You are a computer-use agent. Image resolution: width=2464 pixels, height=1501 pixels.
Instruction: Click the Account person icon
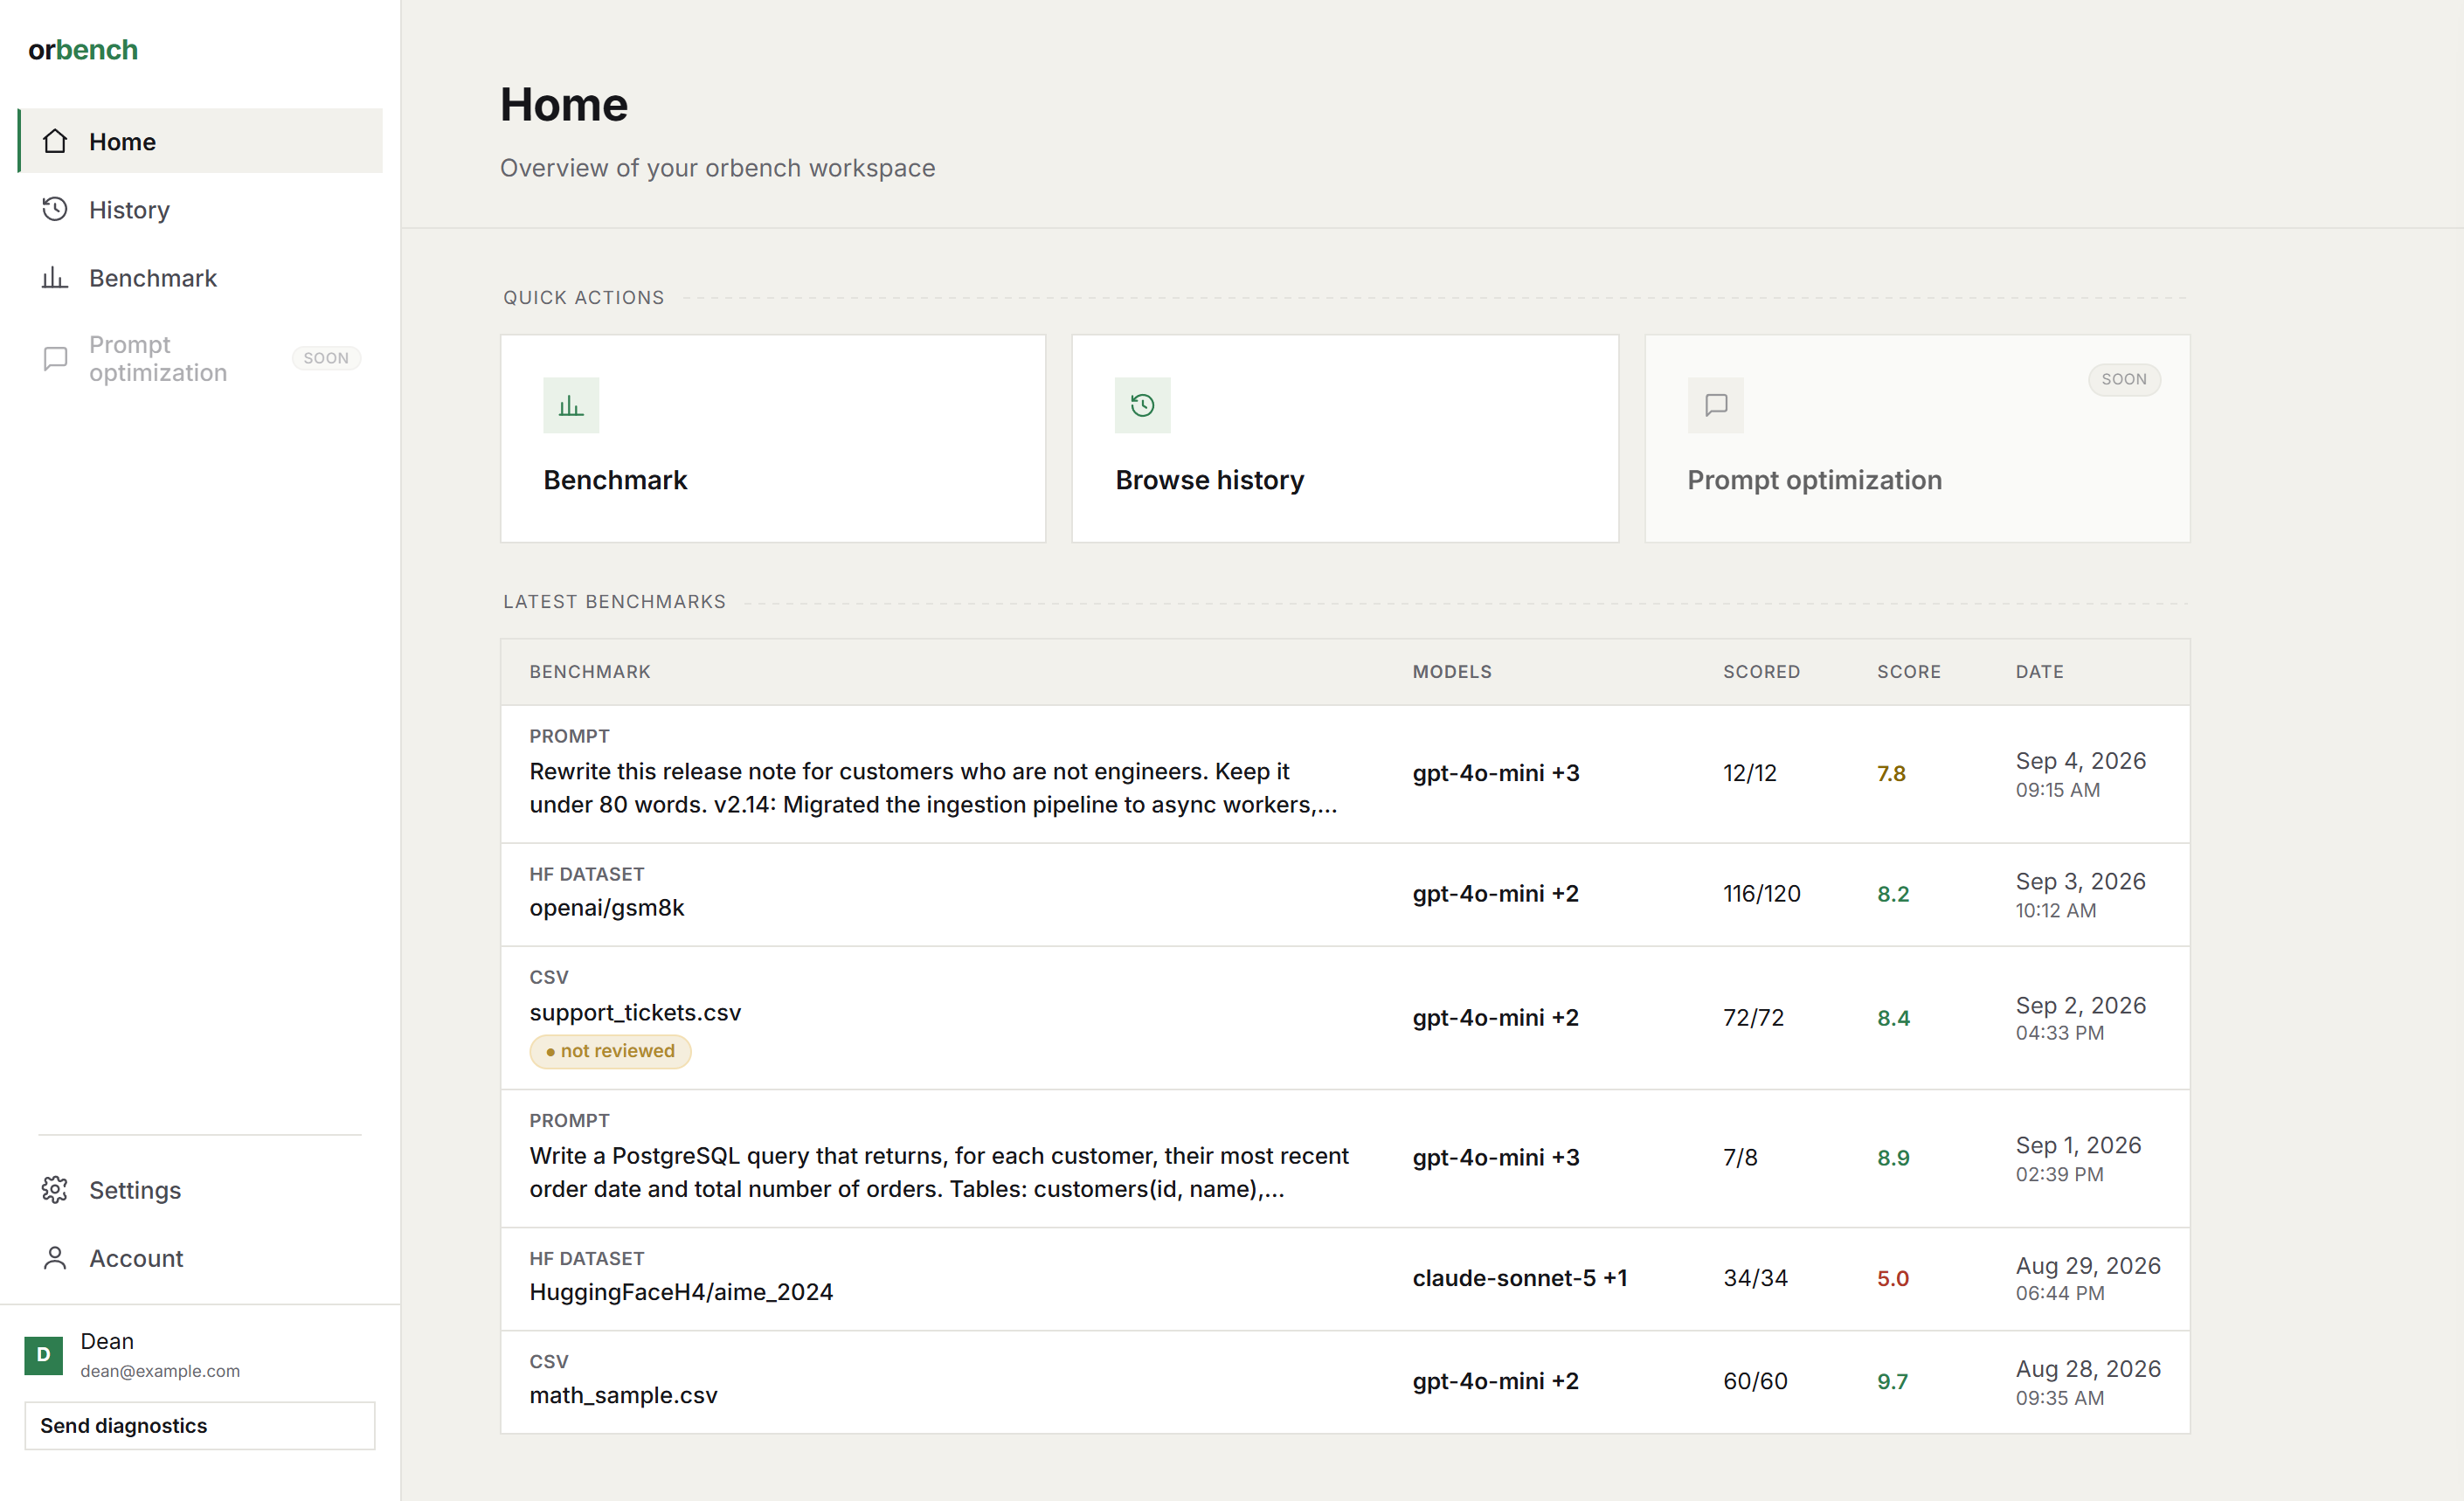(55, 1257)
